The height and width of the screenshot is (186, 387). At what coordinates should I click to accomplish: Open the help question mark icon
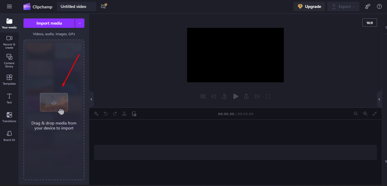click(x=379, y=6)
